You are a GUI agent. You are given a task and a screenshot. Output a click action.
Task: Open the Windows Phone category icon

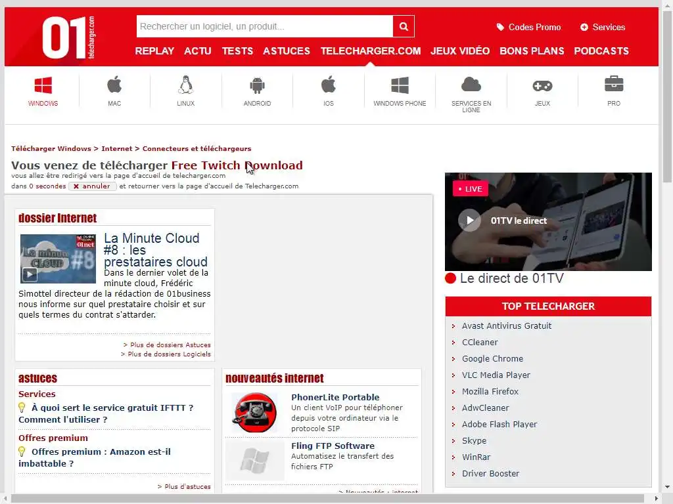[400, 85]
